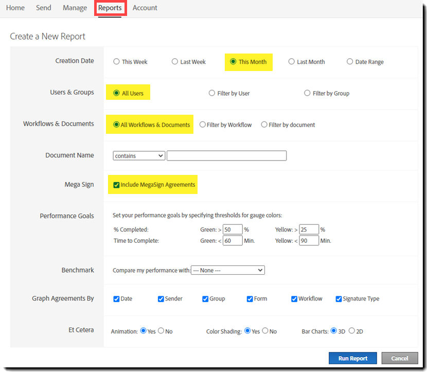The width and height of the screenshot is (427, 372).
Task: Toggle the Sender graph checkbox
Action: pyautogui.click(x=161, y=299)
